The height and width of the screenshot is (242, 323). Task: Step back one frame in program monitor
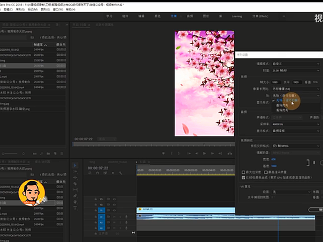click(x=197, y=153)
